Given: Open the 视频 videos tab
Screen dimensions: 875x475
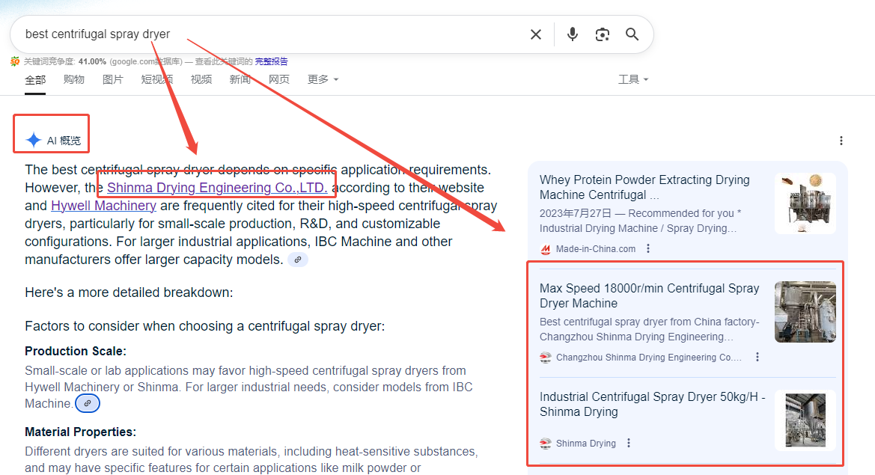Looking at the screenshot, I should (201, 79).
